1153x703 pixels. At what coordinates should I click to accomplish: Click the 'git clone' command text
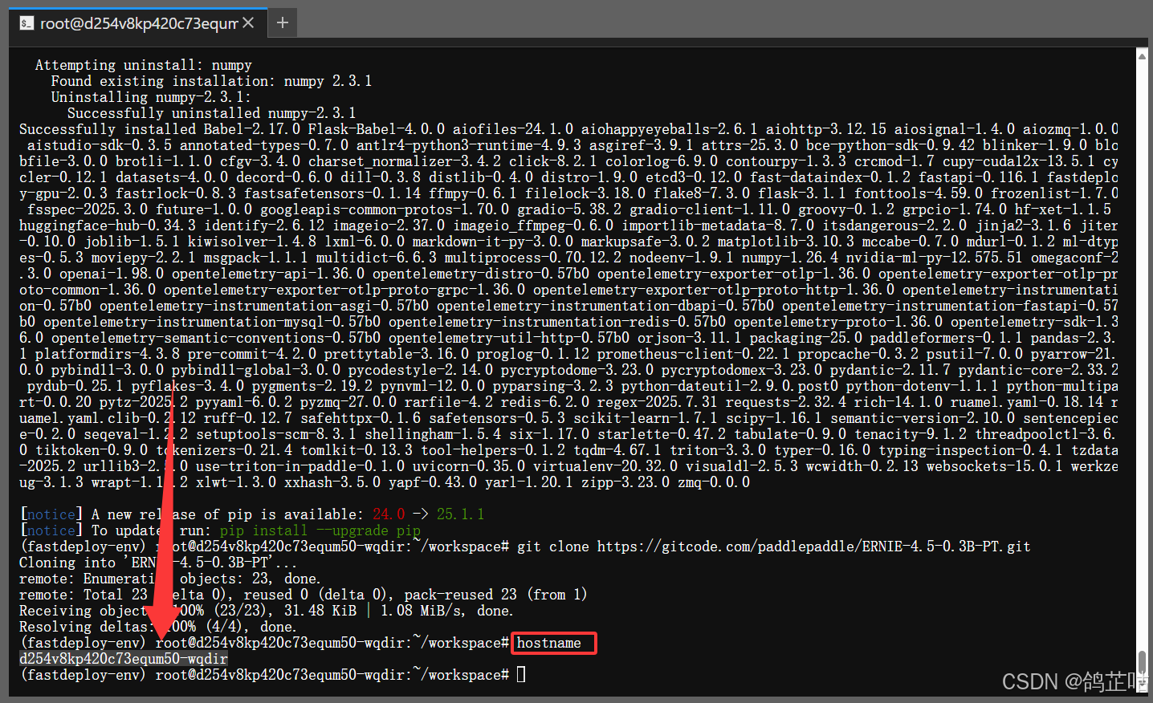[x=552, y=547]
